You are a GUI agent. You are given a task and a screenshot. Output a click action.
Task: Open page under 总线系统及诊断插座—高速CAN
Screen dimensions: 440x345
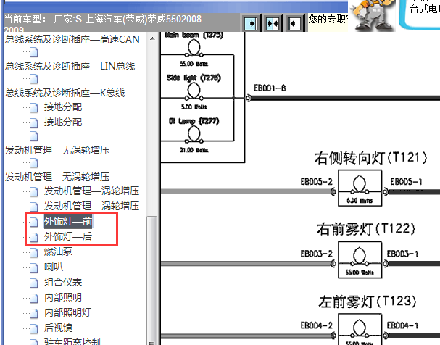[34, 52]
